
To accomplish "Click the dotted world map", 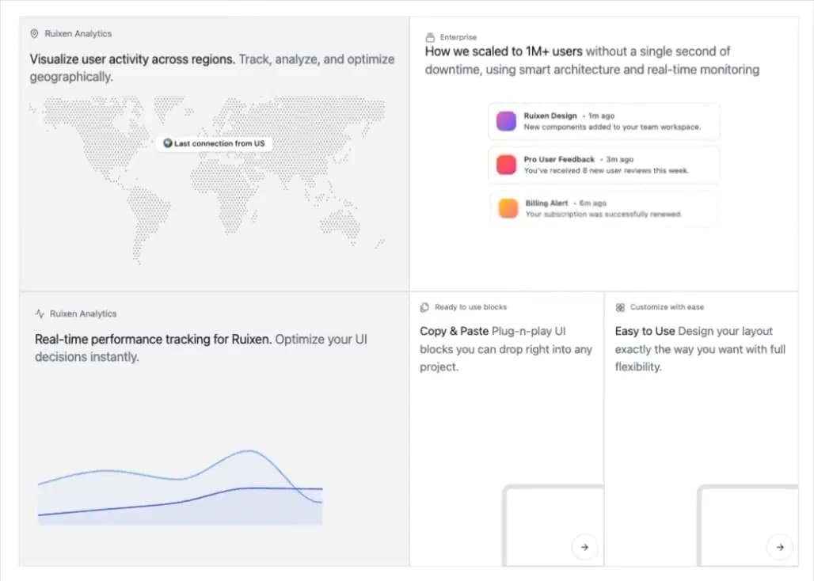I will [207, 179].
